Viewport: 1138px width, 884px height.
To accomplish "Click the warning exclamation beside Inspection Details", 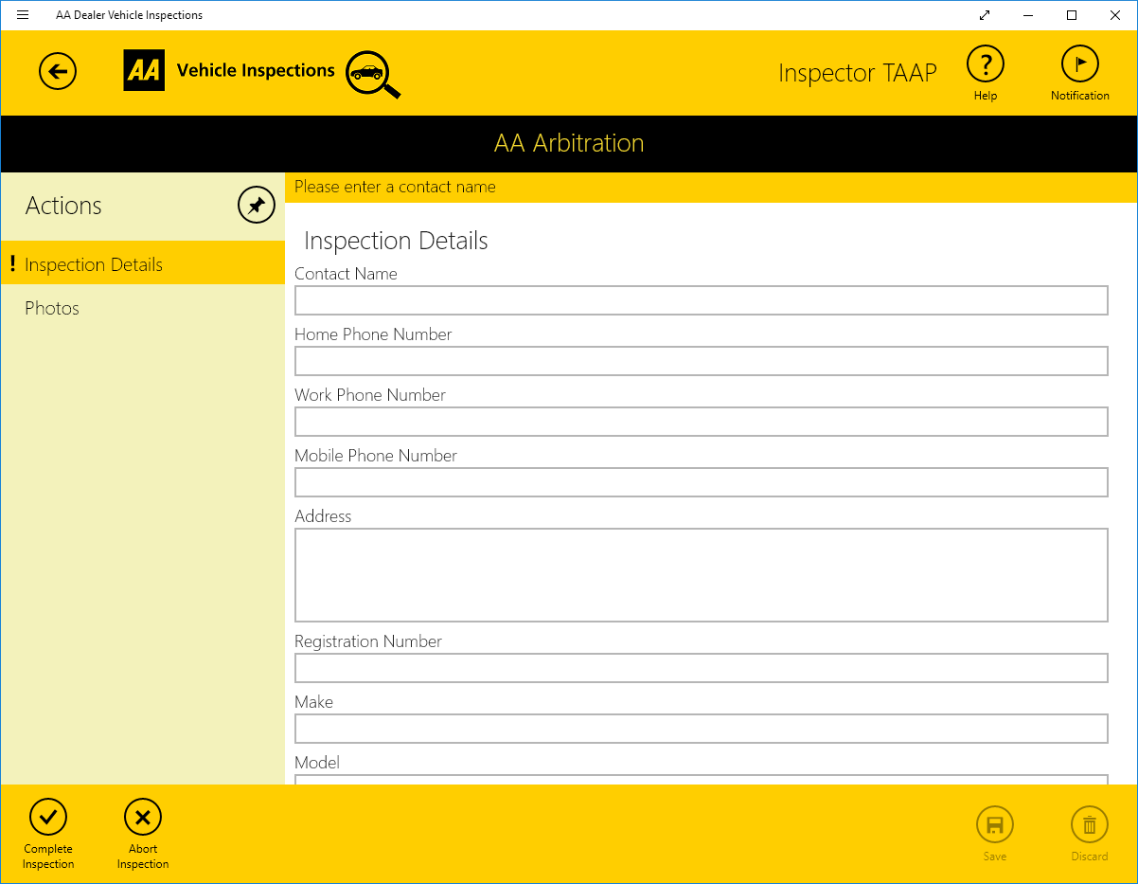I will pos(12,263).
